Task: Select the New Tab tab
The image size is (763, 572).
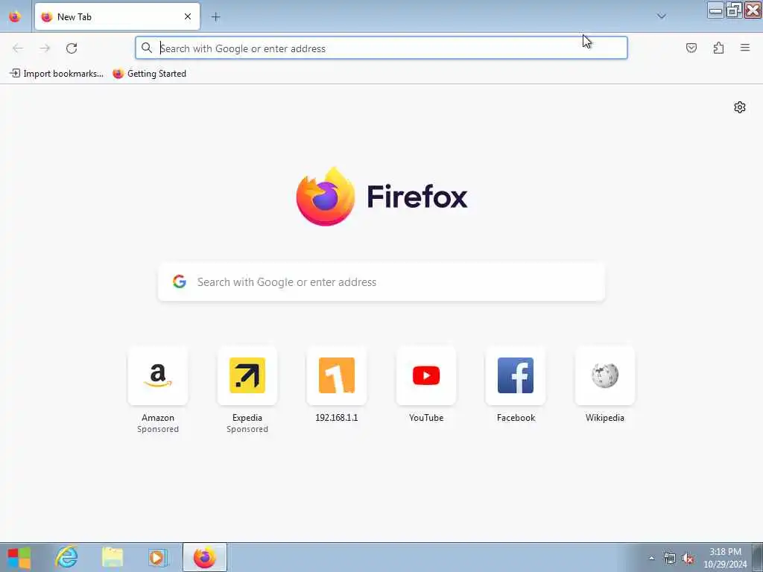Action: pyautogui.click(x=117, y=16)
